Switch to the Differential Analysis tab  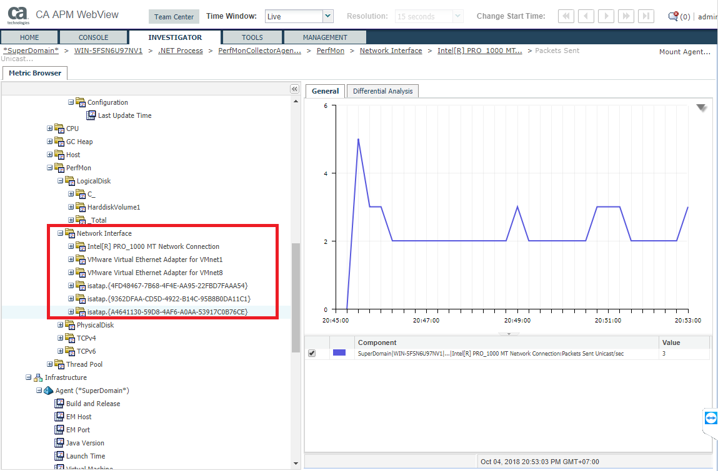pos(383,91)
